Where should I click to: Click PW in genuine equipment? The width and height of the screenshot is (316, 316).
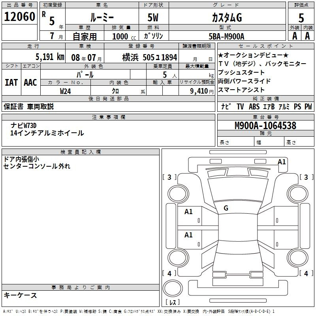pos(308,107)
